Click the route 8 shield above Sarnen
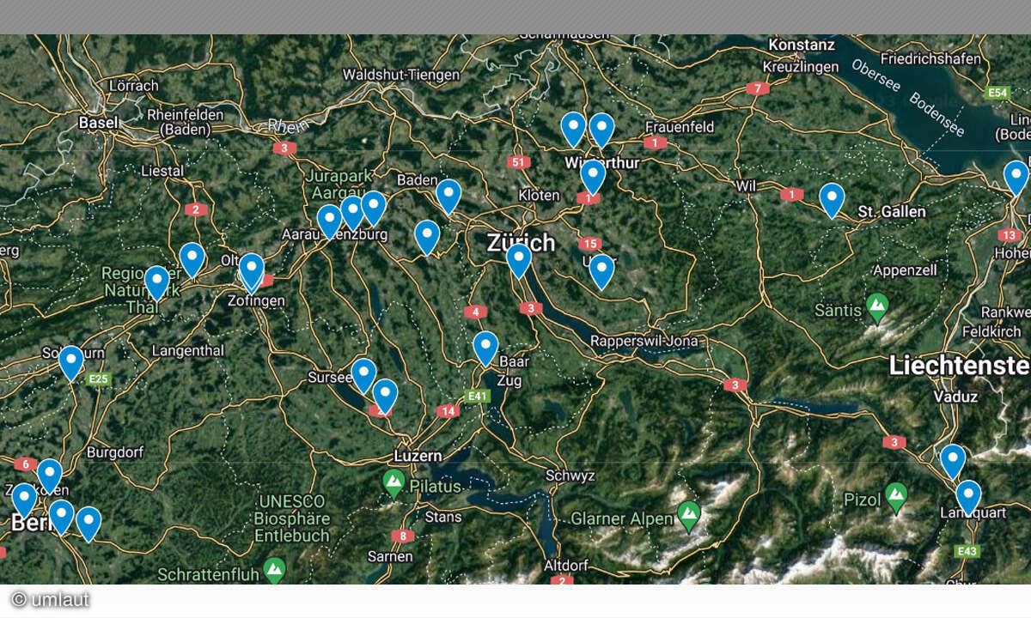The image size is (1031, 618). (402, 536)
